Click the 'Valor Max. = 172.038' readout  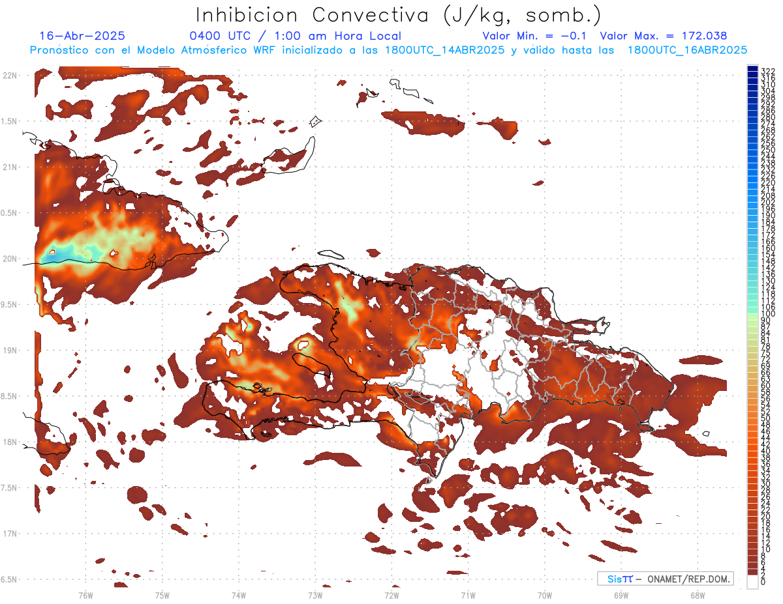point(664,36)
